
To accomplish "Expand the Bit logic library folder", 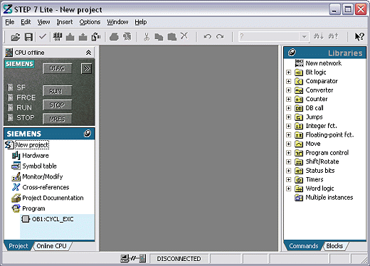I will pos(289,73).
